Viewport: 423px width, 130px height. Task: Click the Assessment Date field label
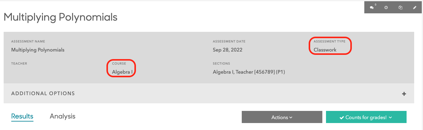click(229, 42)
